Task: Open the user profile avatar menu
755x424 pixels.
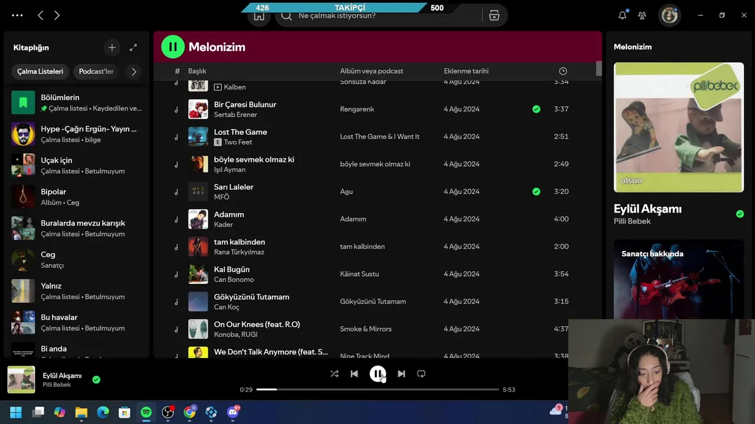Action: 669,15
